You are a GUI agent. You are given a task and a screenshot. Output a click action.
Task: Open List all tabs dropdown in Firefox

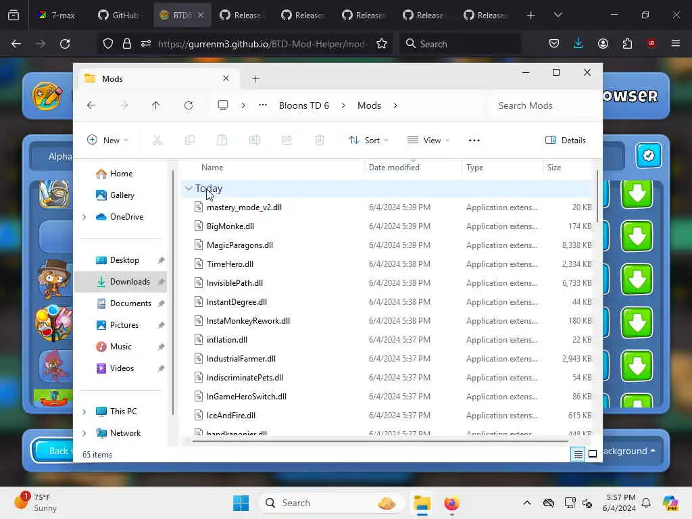(558, 15)
